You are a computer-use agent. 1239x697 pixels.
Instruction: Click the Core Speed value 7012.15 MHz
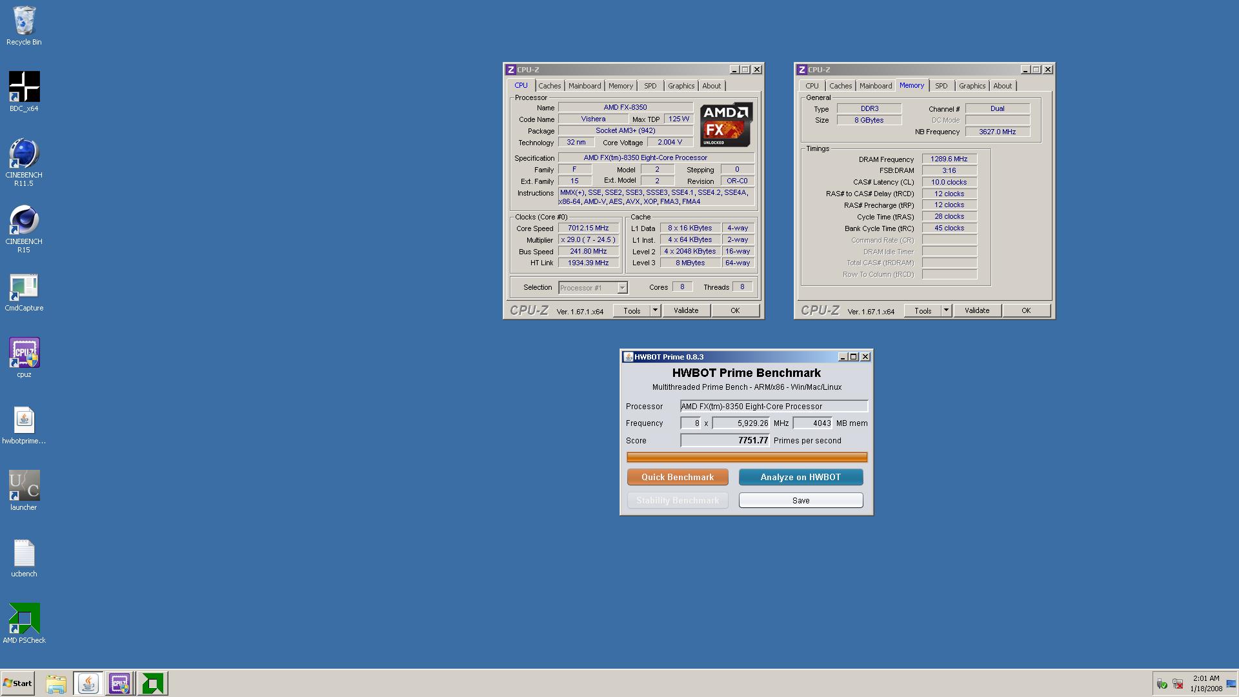pyautogui.click(x=589, y=228)
